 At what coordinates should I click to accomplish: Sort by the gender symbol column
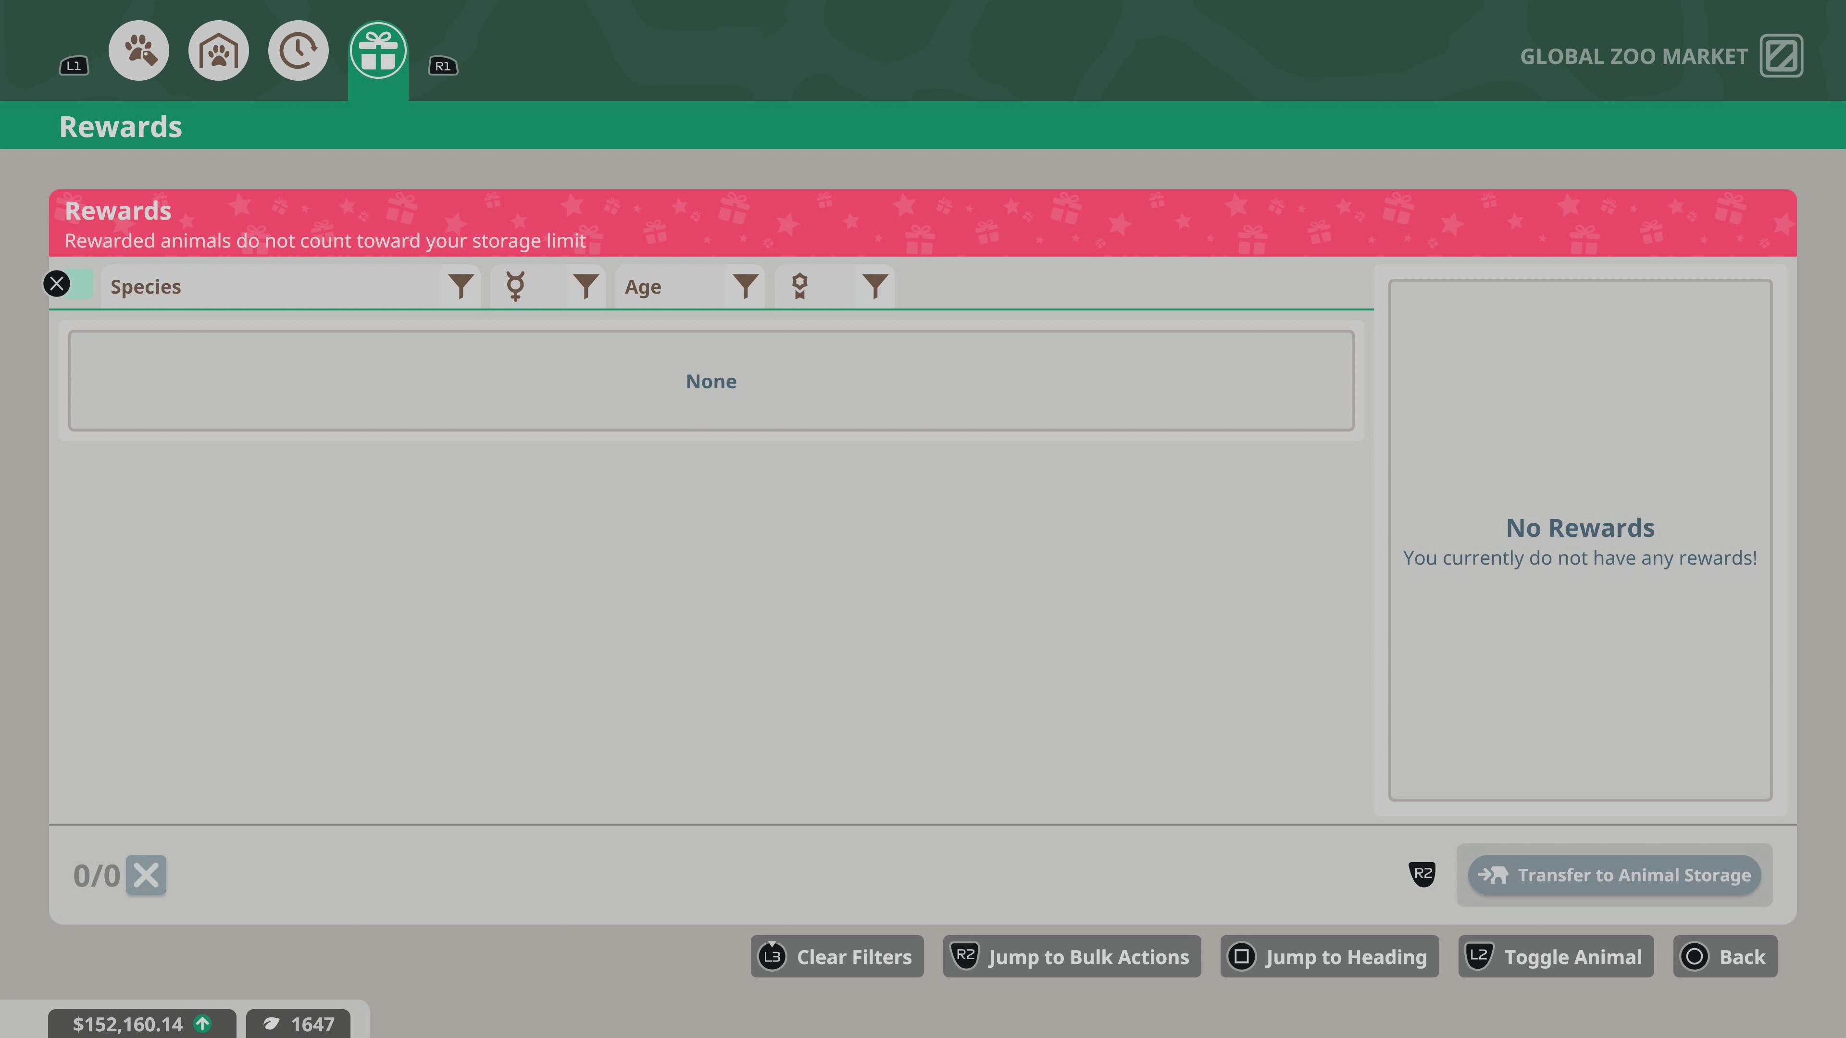[x=529, y=286]
